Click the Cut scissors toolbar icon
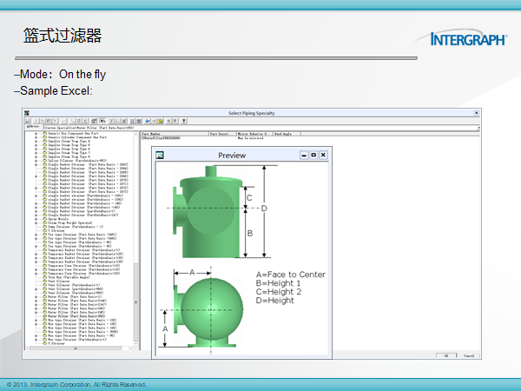The image size is (521, 391). click(x=36, y=121)
